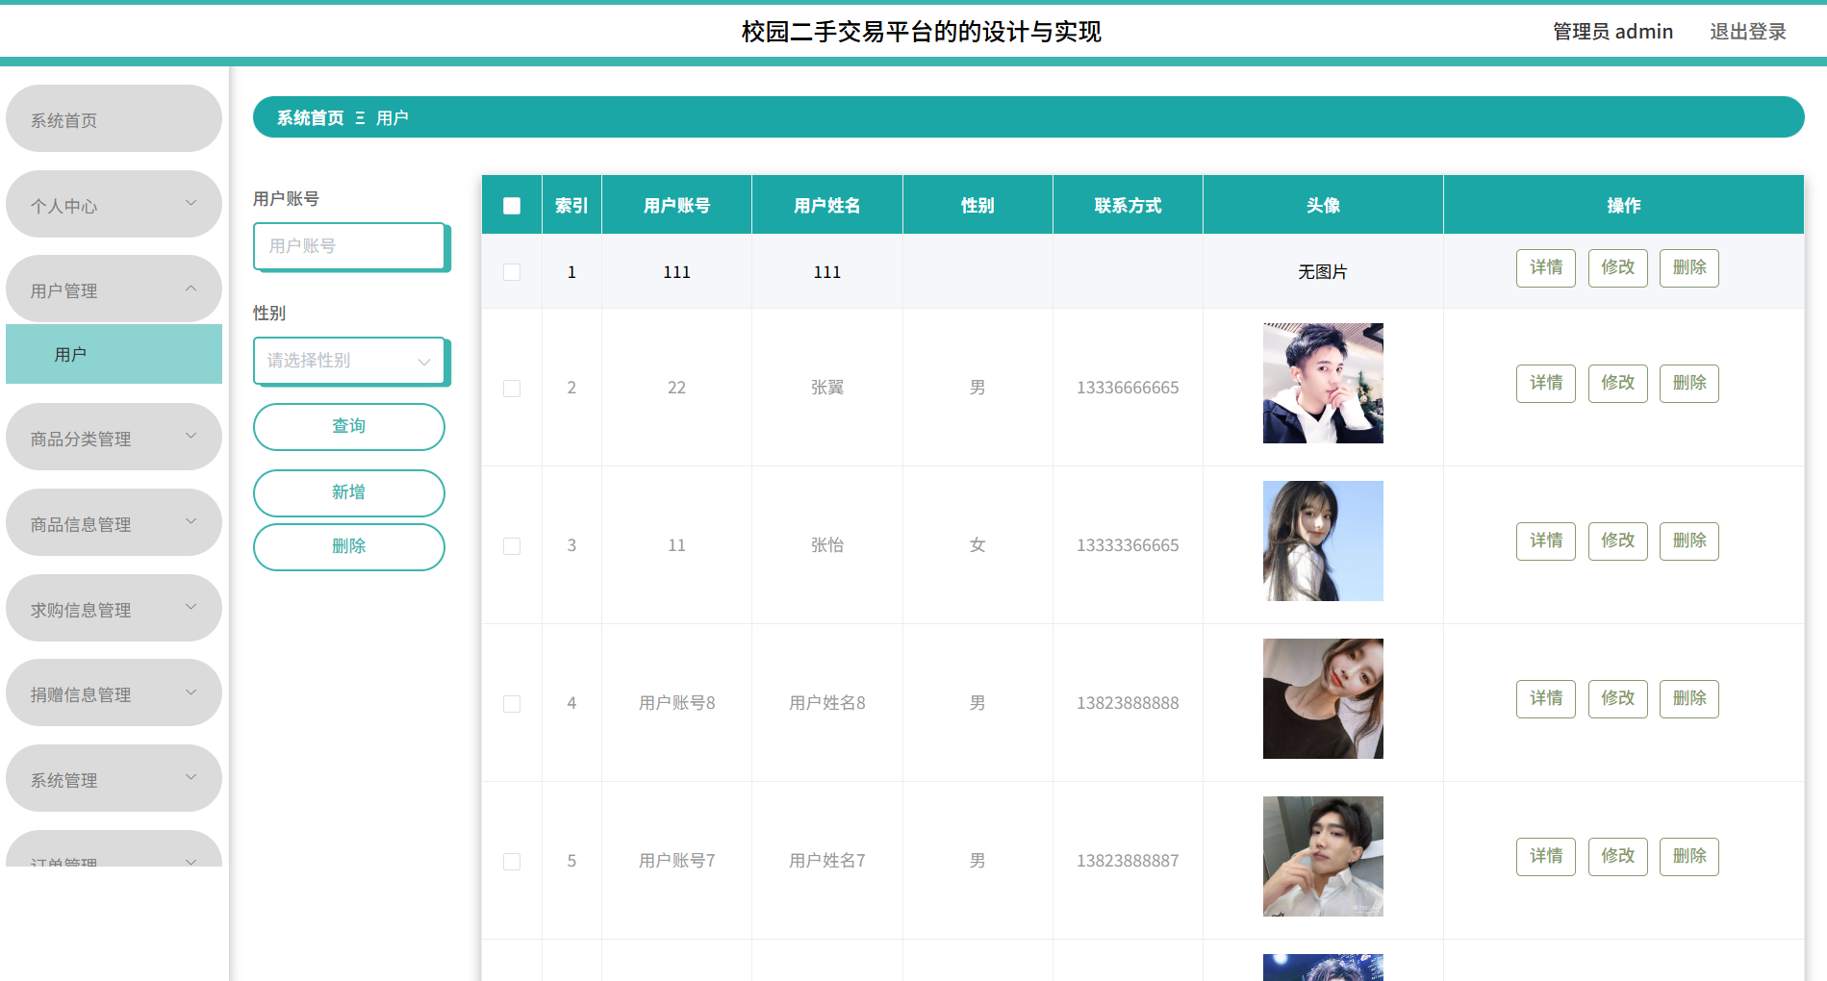This screenshot has width=1827, height=981.
Task: Click 删除 for 张怡 row
Action: pos(1689,541)
